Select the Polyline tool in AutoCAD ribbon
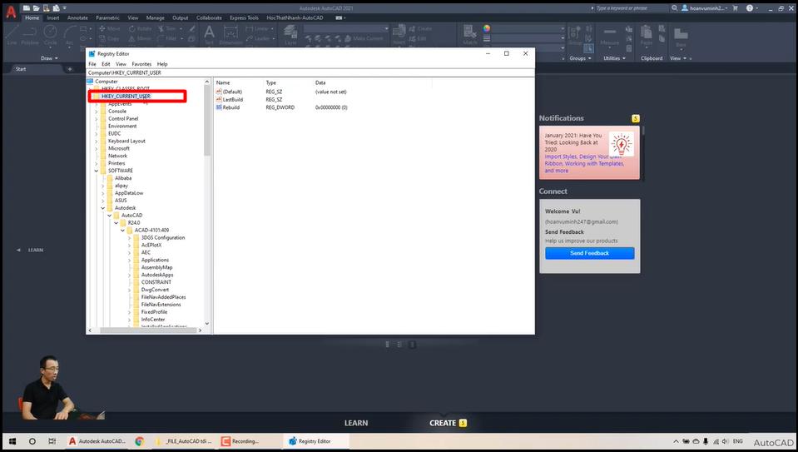The height and width of the screenshot is (452, 798). (30, 35)
